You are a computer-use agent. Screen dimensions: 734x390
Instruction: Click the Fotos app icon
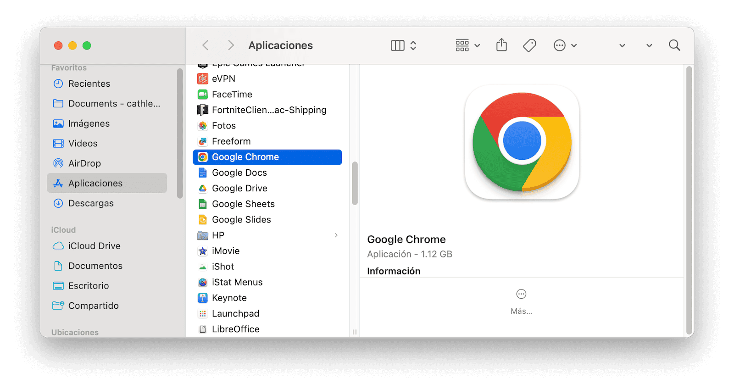(x=203, y=126)
